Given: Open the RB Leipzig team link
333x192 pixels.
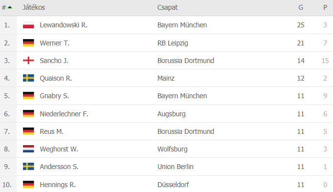Looking at the screenshot, I should (x=173, y=43).
